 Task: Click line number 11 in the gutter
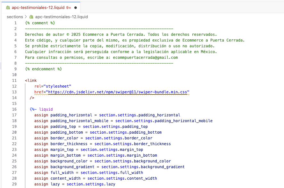[14, 81]
